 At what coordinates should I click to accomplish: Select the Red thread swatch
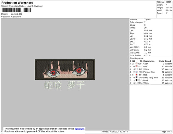pos(136,74)
